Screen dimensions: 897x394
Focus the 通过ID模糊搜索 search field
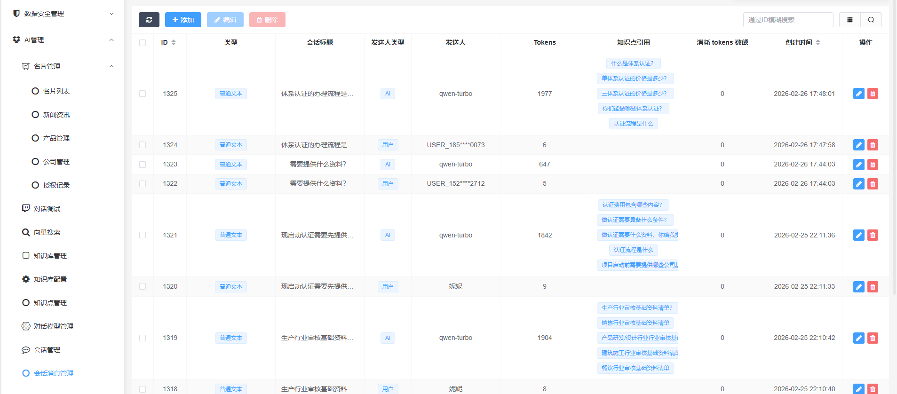(x=788, y=20)
